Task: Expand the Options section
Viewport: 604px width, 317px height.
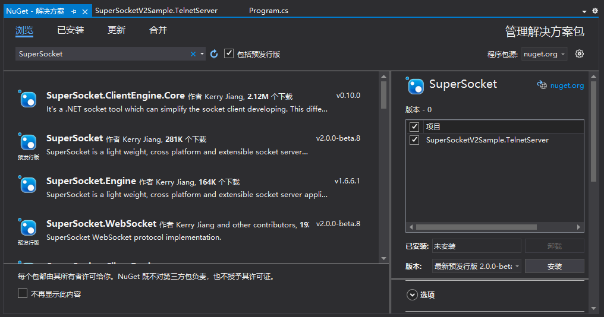Action: click(x=412, y=294)
